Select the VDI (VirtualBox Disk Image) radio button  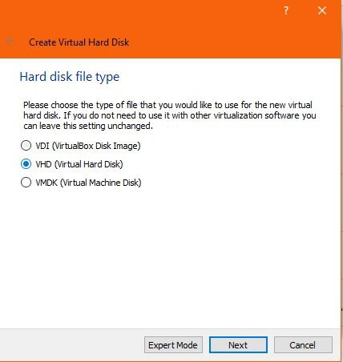tap(26, 146)
